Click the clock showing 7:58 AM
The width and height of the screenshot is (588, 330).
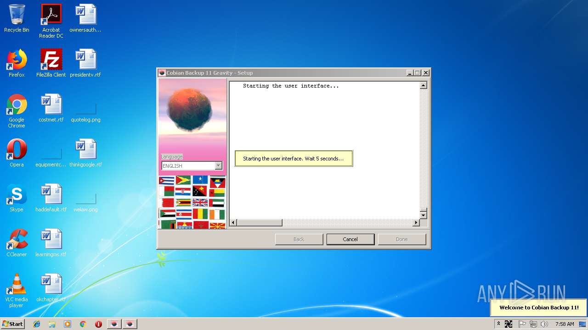[565, 324]
